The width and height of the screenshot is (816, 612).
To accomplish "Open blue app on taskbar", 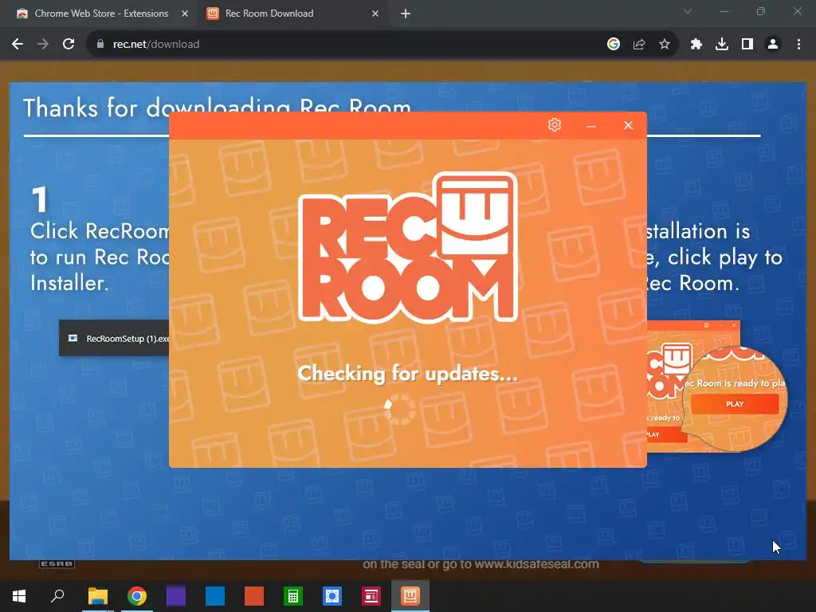I will (215, 596).
